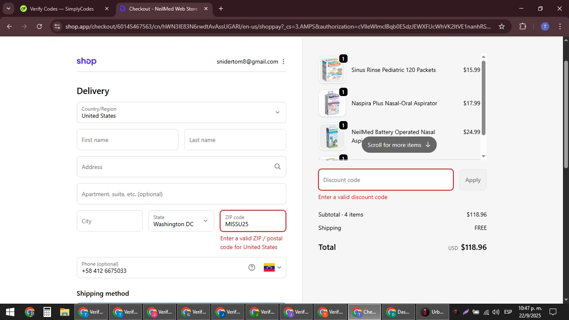Click the pinned Chrome icon next to Start
Viewport: 569px width, 320px height.
(30, 312)
